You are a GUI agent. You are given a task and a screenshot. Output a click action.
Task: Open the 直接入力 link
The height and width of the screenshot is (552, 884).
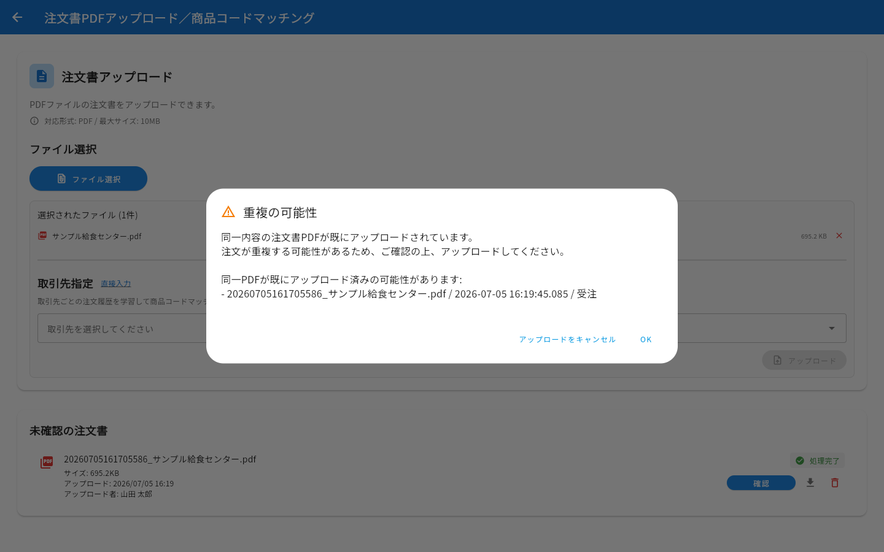115,283
